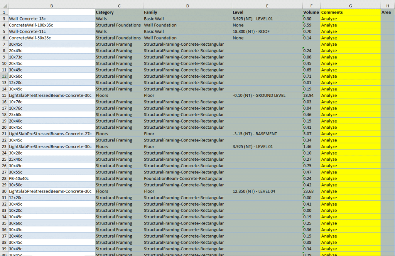Screen dimensions: 395x256
Task: Select cell 30x28c
Action: tap(52, 153)
